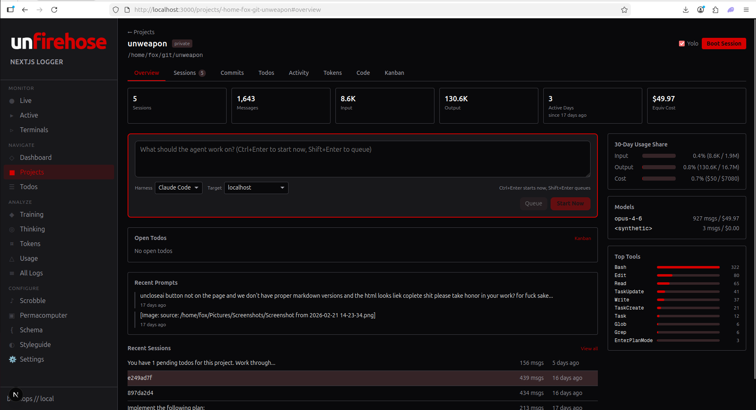The width and height of the screenshot is (756, 410).
Task: Click the Permacomputer sidebar icon
Action: pyautogui.click(x=12, y=316)
